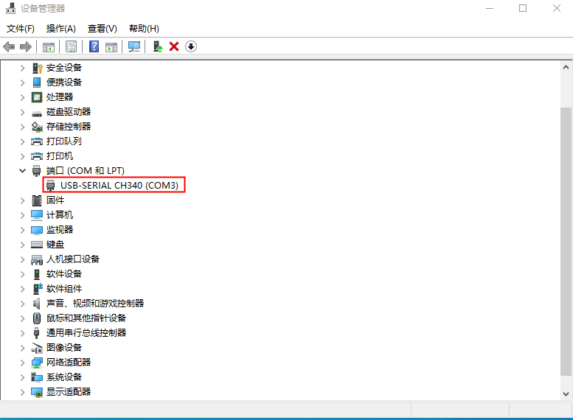Select the 人机接口设备 tree item
Image resolution: width=573 pixels, height=420 pixels.
[72, 259]
